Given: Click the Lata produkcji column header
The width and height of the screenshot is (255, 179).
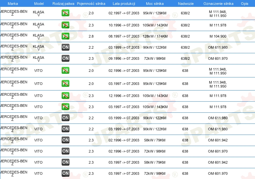Looking at the screenshot, I should point(124,4).
